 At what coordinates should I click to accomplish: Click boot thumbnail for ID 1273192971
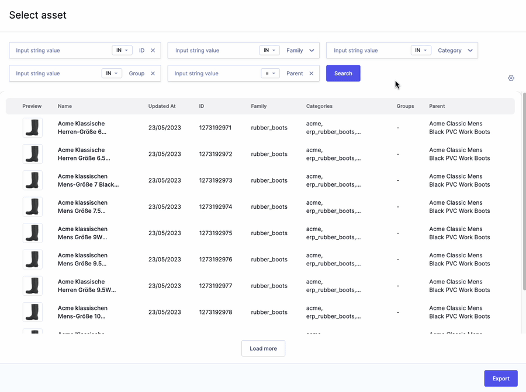[x=33, y=128]
